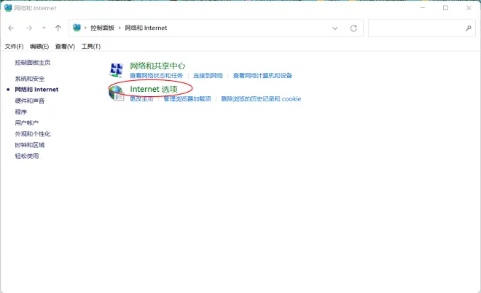Click the Control Panel icon in address bar

77,28
